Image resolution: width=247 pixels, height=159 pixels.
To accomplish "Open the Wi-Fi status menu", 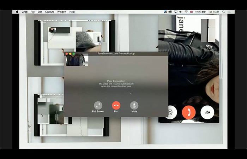I will pos(186,12).
